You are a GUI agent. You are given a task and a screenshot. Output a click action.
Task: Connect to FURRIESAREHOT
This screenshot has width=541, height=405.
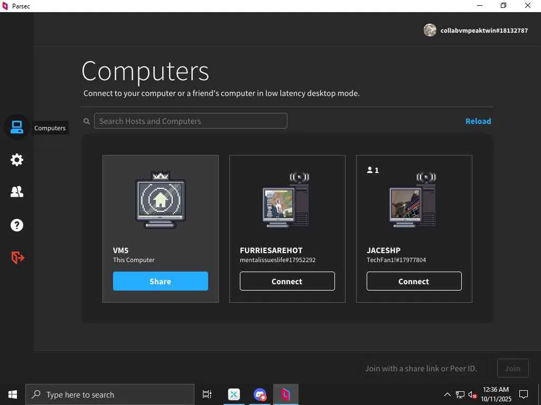click(287, 281)
